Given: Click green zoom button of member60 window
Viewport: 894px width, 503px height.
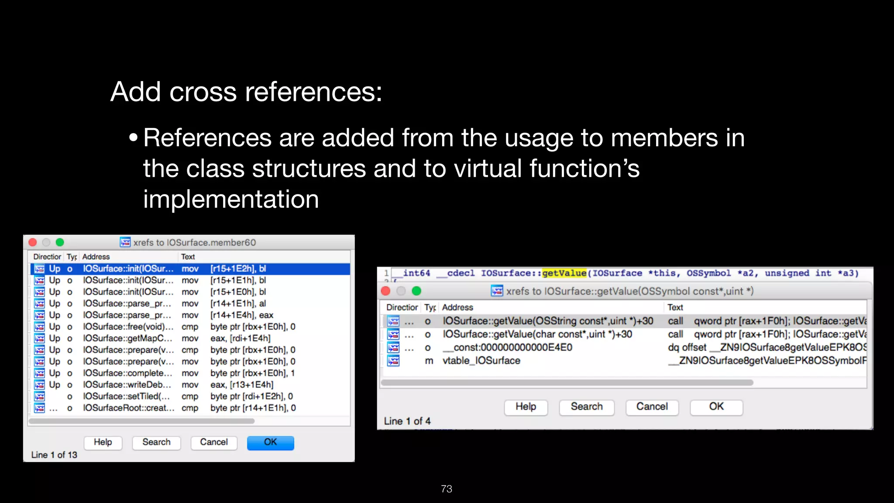Looking at the screenshot, I should click(x=60, y=242).
